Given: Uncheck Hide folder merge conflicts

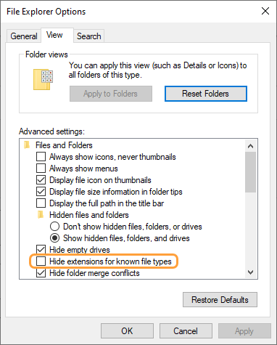Looking at the screenshot, I should tap(41, 273).
